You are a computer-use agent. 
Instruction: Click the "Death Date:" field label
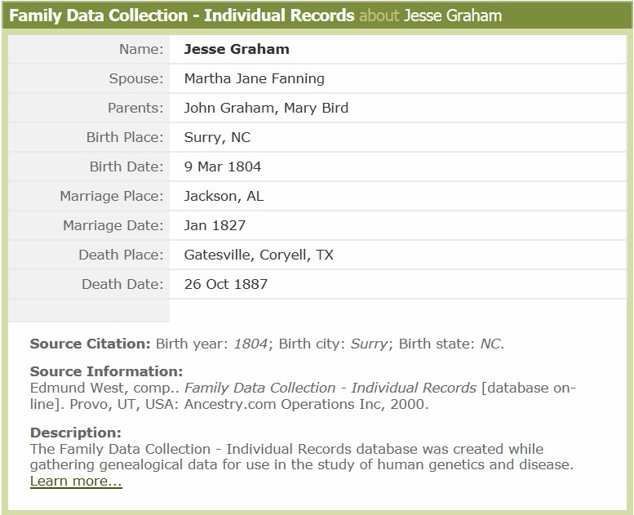[122, 284]
